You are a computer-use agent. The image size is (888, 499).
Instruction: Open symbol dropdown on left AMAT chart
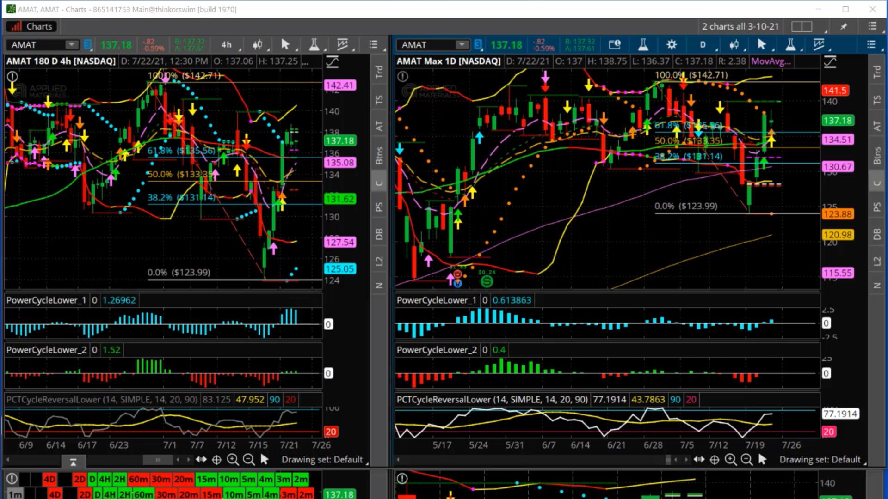(72, 45)
